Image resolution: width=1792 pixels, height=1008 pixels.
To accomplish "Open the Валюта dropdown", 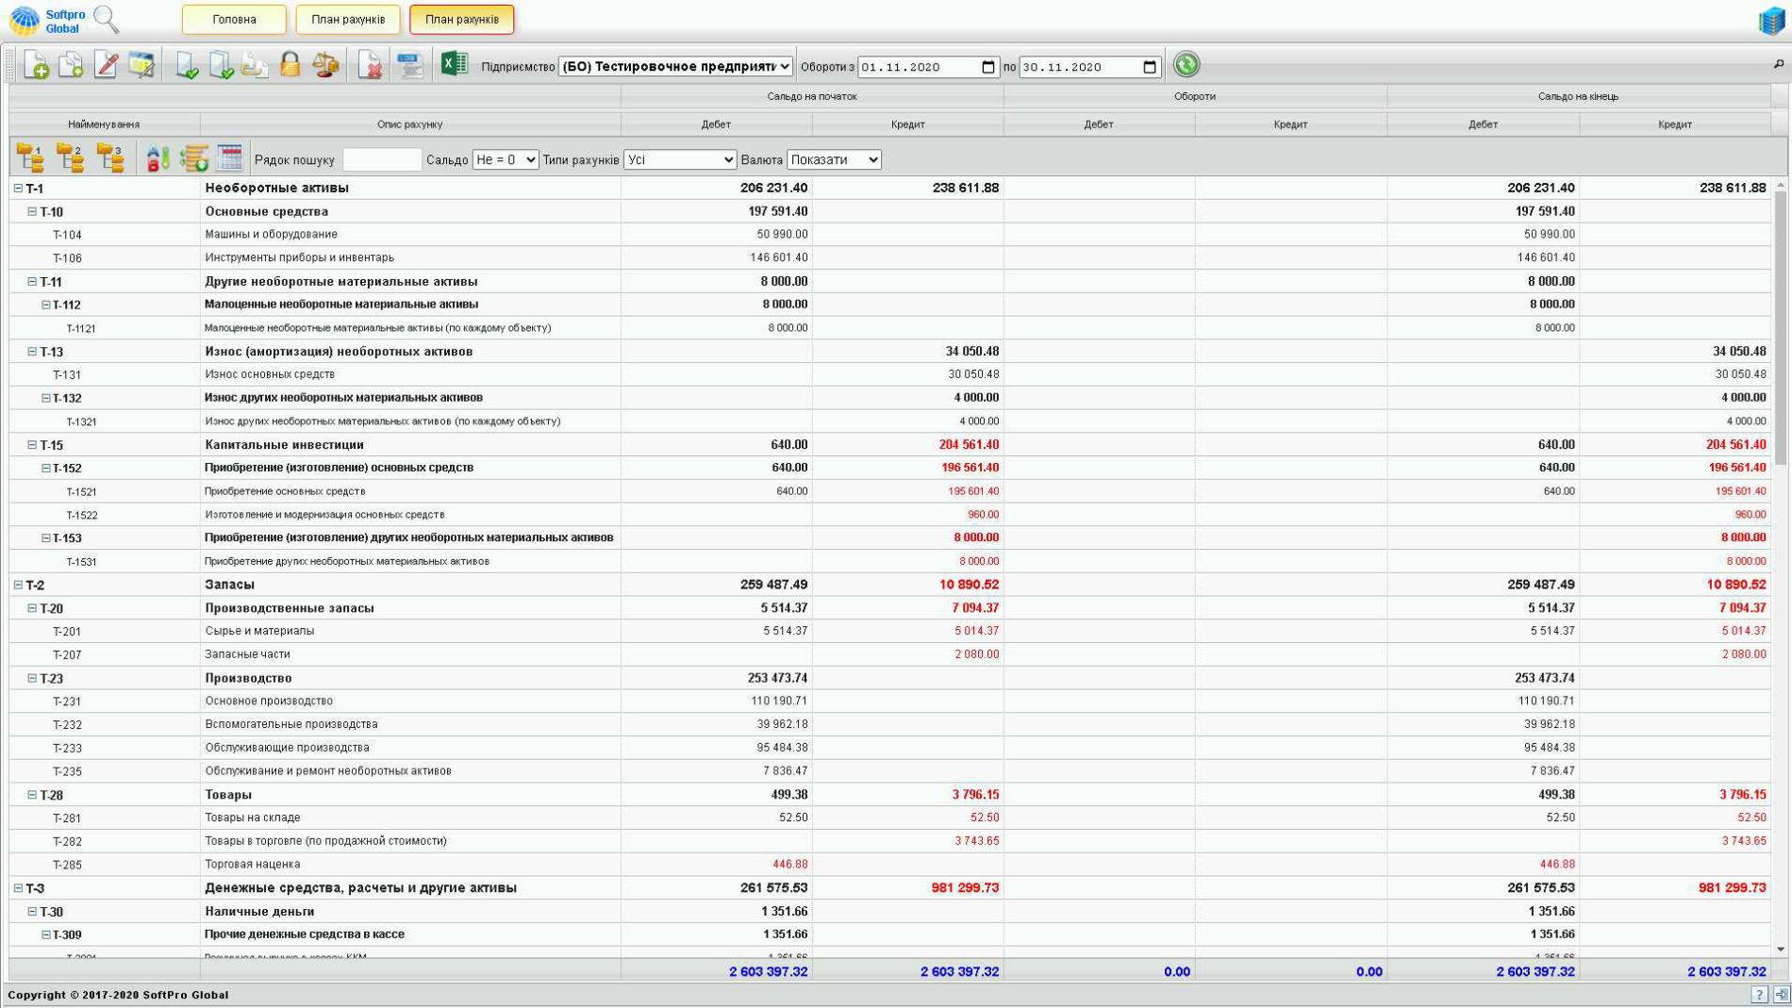I will [x=834, y=160].
